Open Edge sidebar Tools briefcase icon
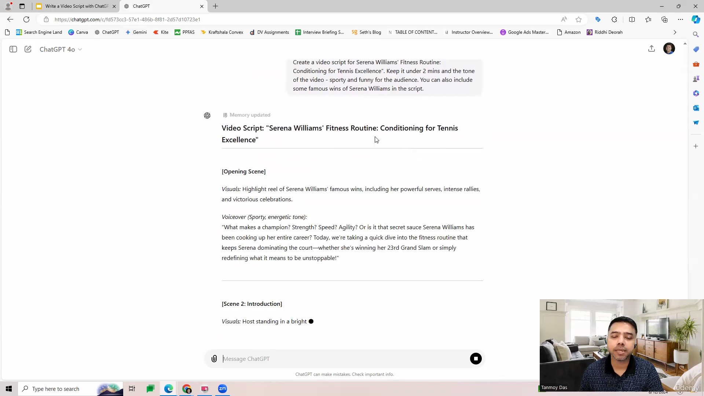The image size is (704, 396). point(696,64)
